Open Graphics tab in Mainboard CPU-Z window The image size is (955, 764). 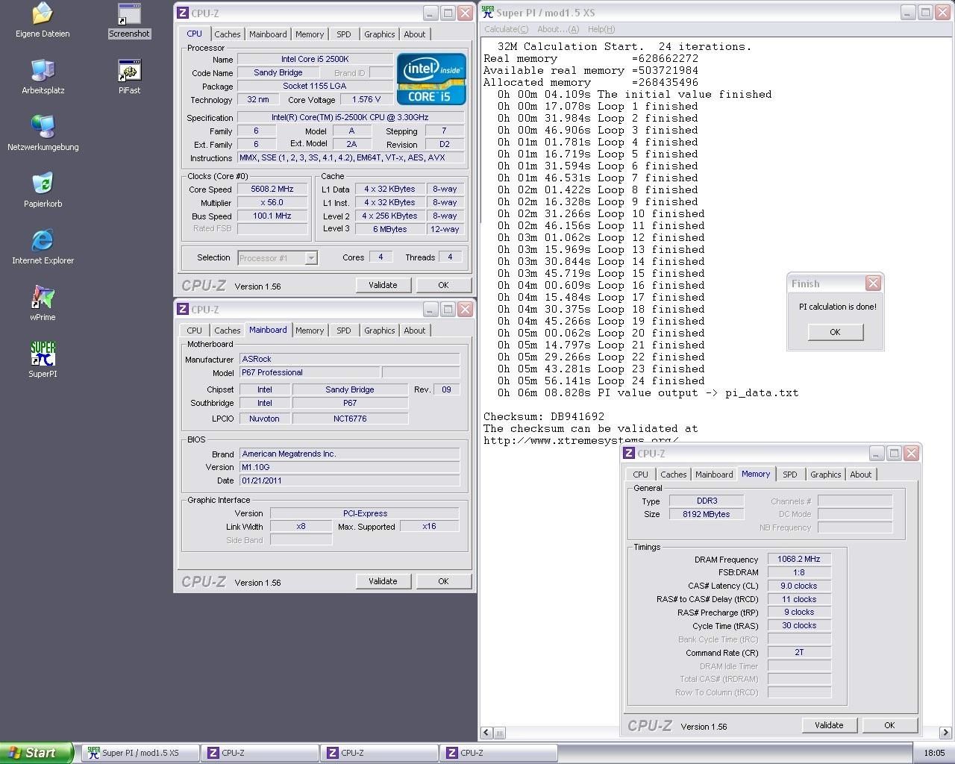379,331
